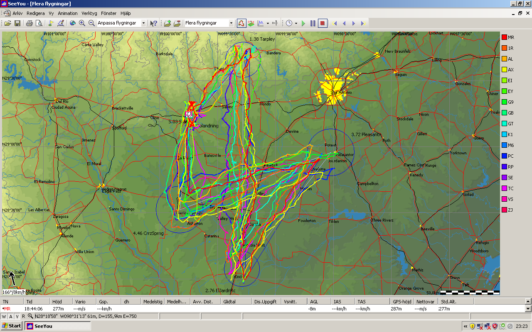This screenshot has width=532, height=332.
Task: Click the SeeYou taskbar button
Action: [57, 326]
